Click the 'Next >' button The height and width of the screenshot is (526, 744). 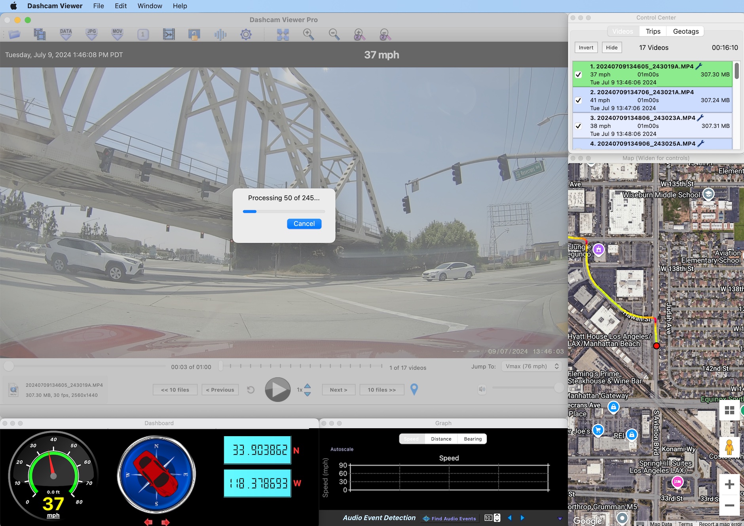[339, 390]
